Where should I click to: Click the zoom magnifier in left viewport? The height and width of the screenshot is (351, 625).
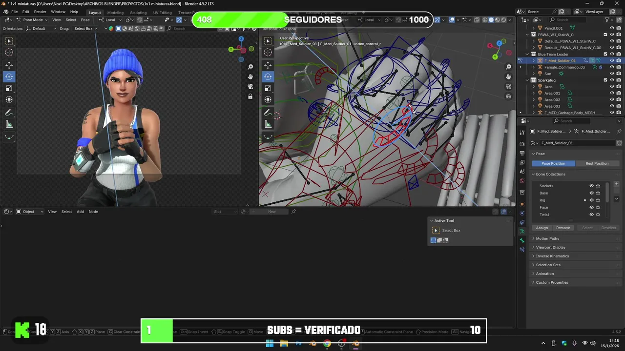coord(250,67)
